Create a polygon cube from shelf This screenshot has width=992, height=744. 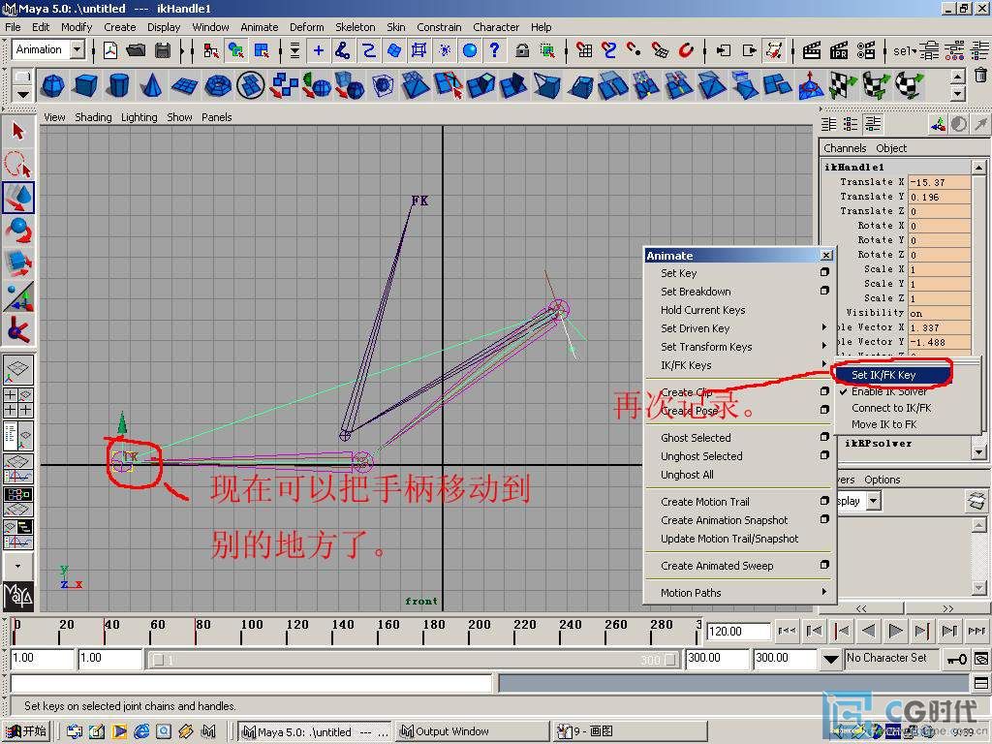click(x=86, y=85)
